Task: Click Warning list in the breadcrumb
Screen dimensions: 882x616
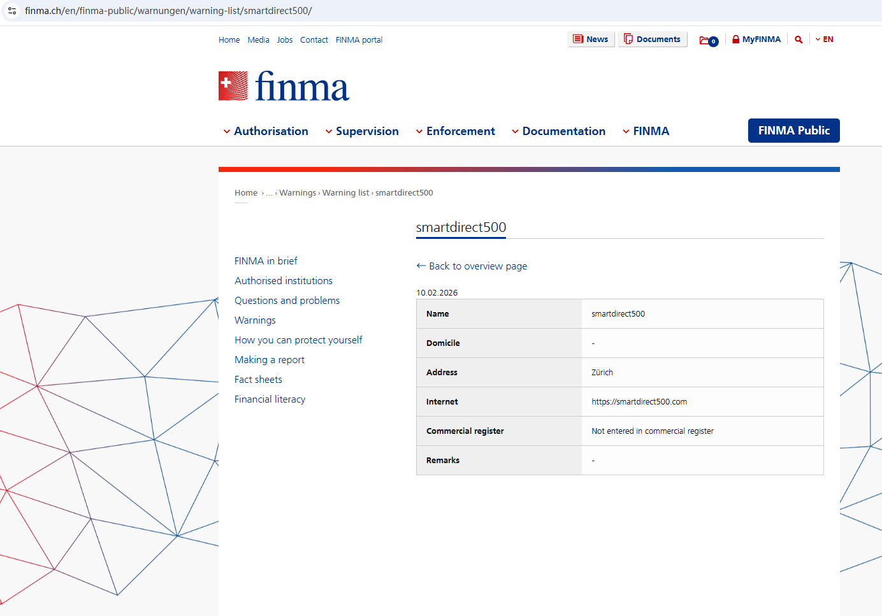Action: point(345,193)
